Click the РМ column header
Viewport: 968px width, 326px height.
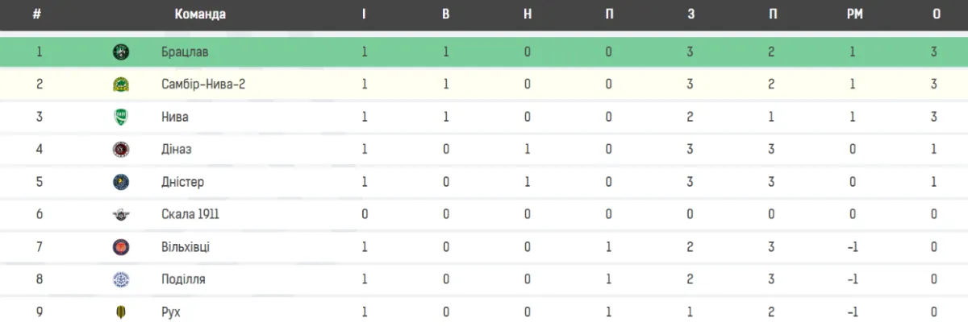853,14
